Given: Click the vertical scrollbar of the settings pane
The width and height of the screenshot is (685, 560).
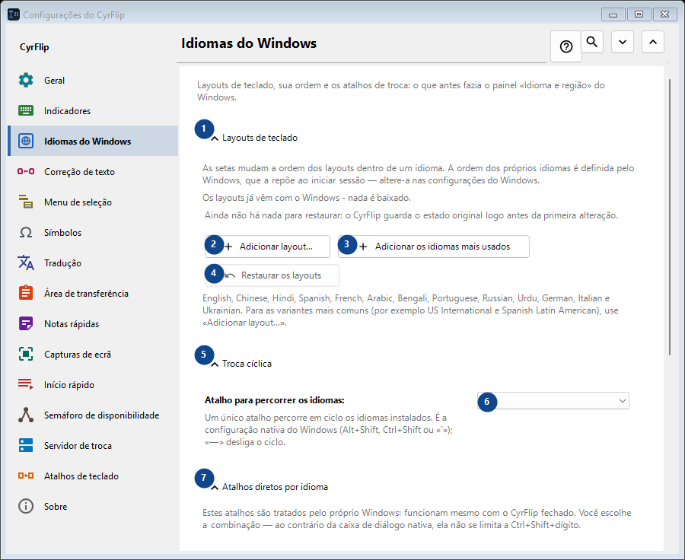Looking at the screenshot, I should [670, 217].
